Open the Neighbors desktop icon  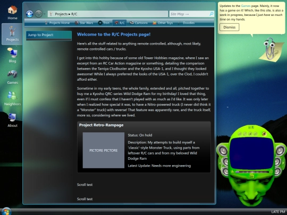tap(12, 99)
